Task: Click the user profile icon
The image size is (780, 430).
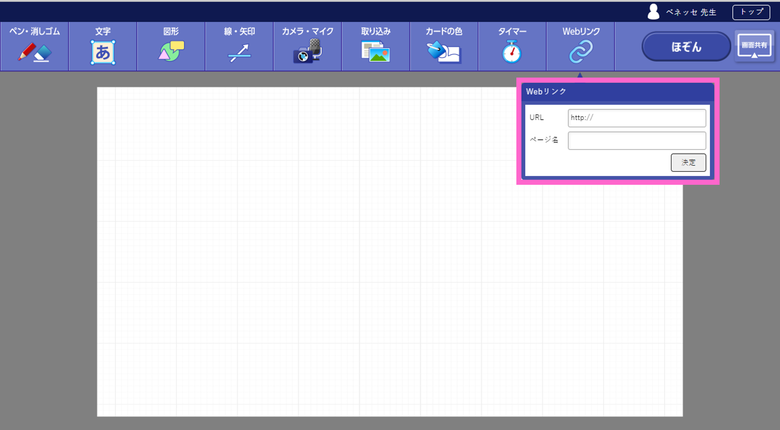Action: click(x=653, y=12)
